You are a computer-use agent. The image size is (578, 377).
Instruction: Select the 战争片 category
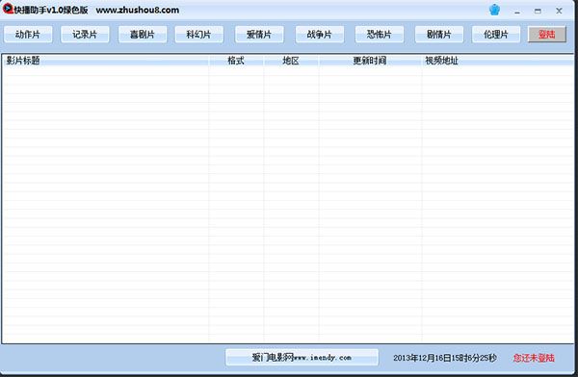[320, 35]
